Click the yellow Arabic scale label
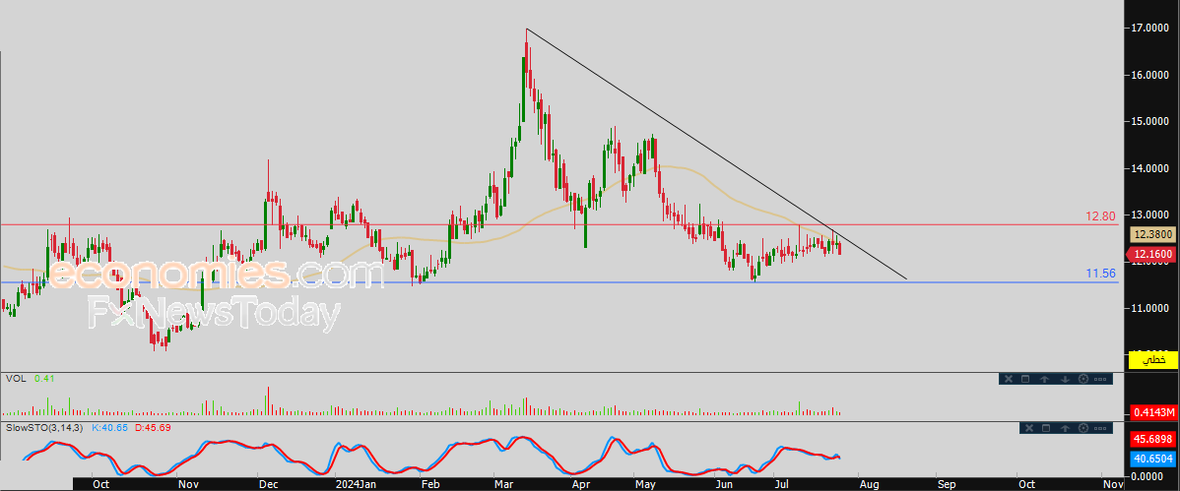The width and height of the screenshot is (1180, 491). 1153,360
